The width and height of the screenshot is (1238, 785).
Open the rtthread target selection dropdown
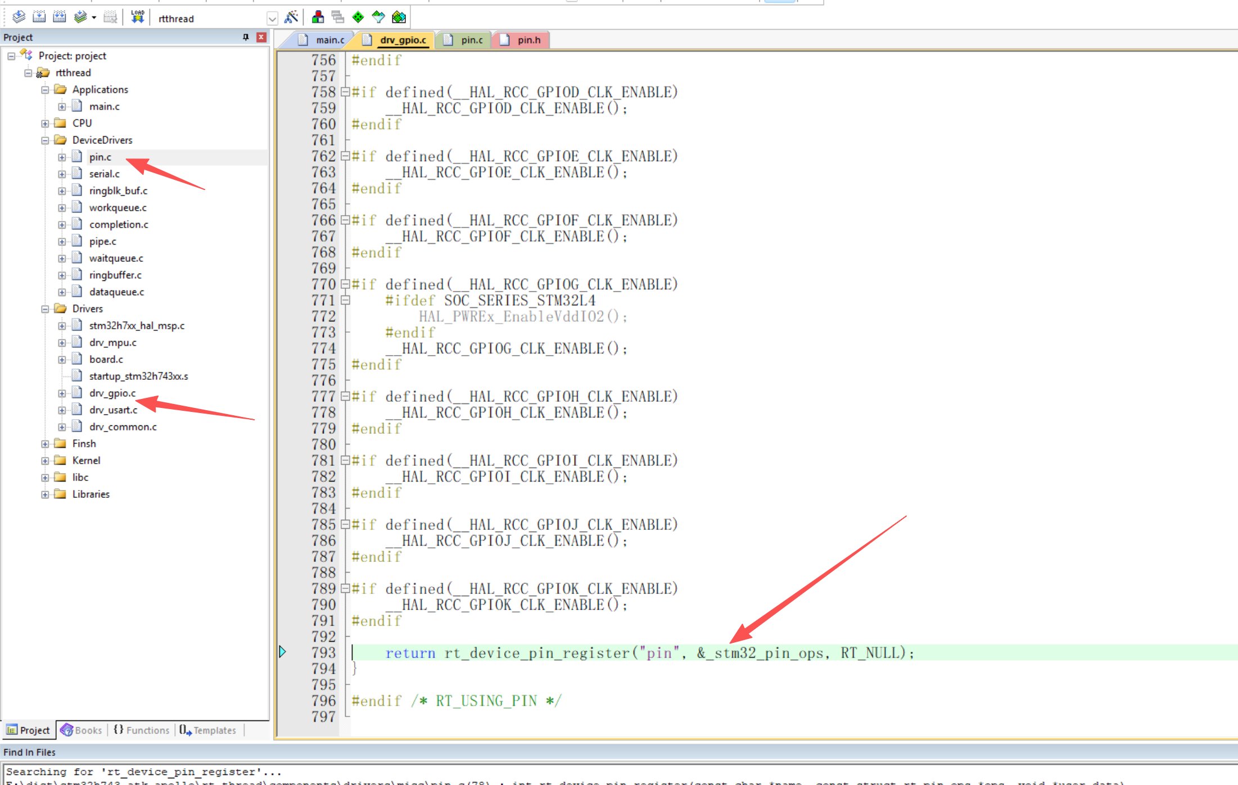pos(272,19)
